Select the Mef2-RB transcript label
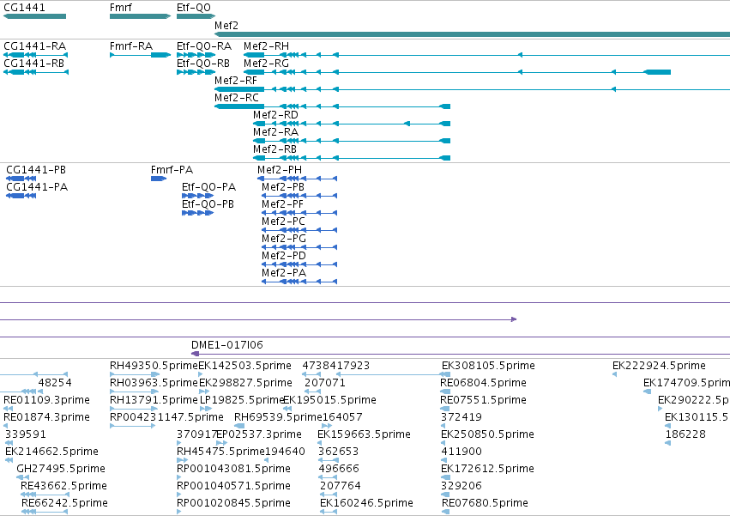The width and height of the screenshot is (730, 516). tap(275, 149)
